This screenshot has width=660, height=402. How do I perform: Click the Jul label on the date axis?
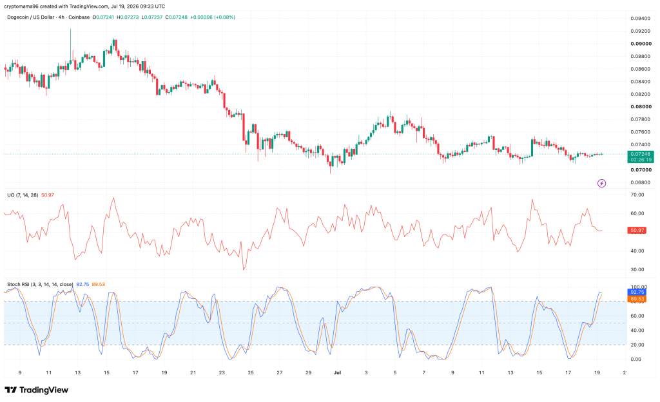click(337, 372)
